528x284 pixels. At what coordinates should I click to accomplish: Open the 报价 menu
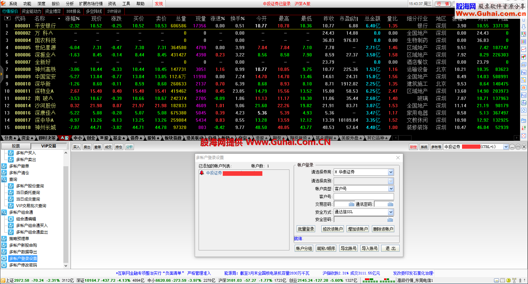[x=56, y=4]
